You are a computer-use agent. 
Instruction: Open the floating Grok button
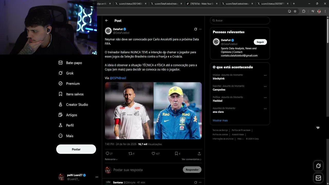pyautogui.click(x=318, y=166)
